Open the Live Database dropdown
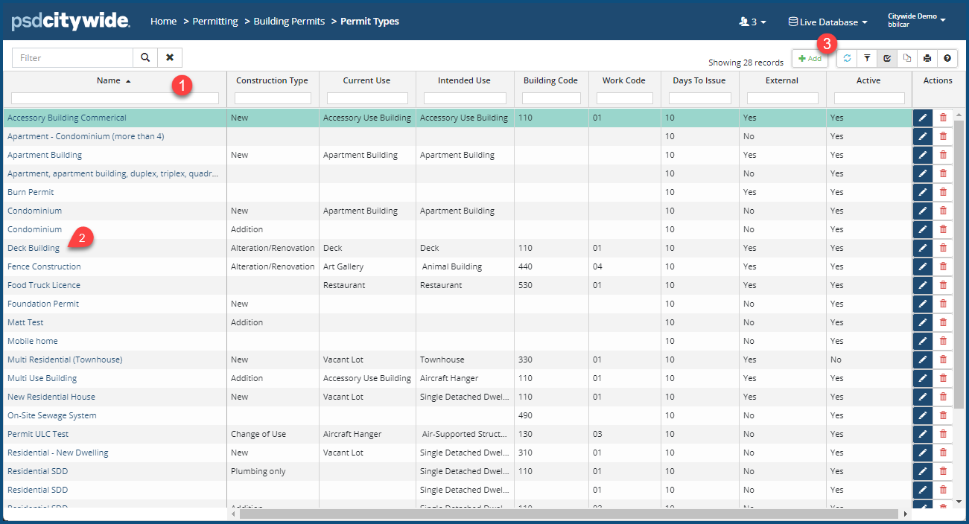Image resolution: width=969 pixels, height=524 pixels. [827, 22]
